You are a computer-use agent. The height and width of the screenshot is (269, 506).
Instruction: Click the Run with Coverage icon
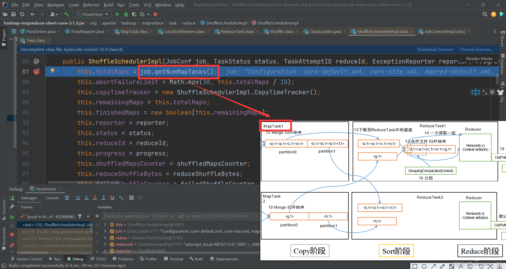134,14
